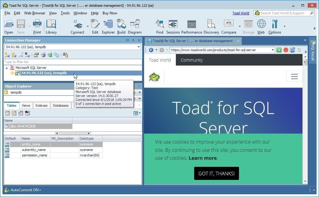Open the SQL Edit editor icon
Screen dimensions: 319x197
[x=95, y=27]
